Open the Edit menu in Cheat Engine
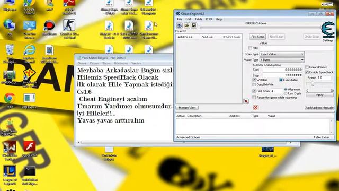339x191 pixels. point(188,19)
